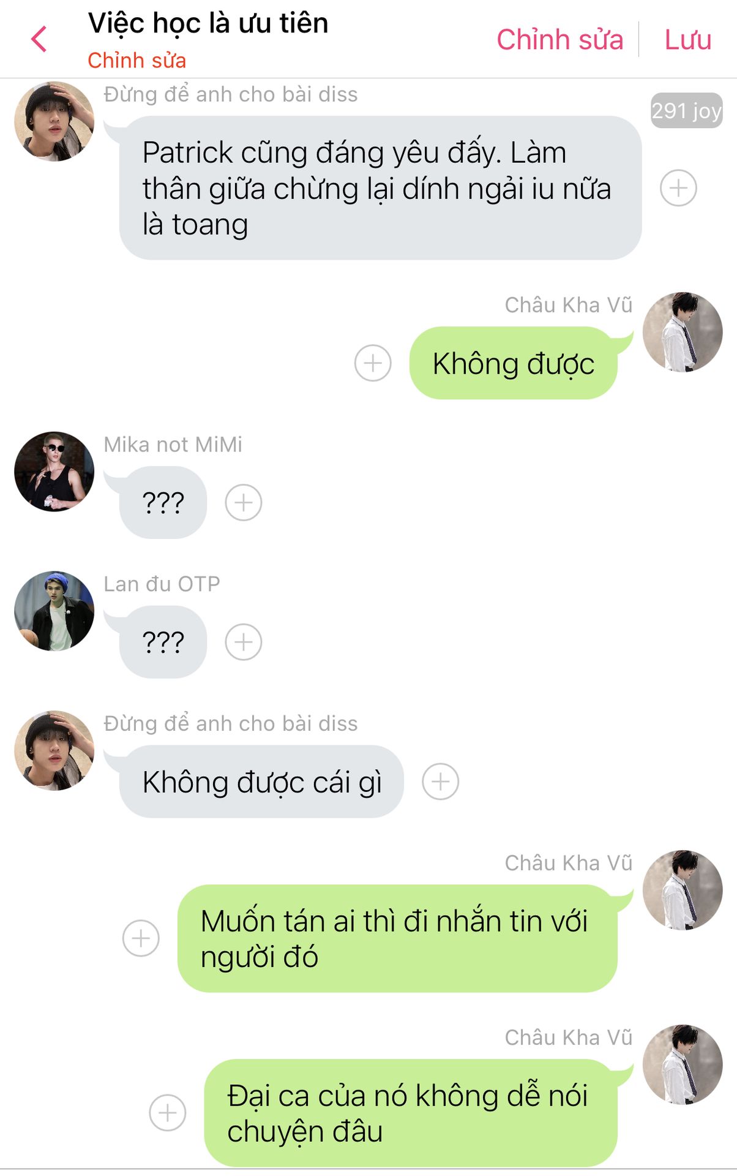This screenshot has width=737, height=1176.
Task: Open Mika not MiMi avatar
Action: pos(54,472)
